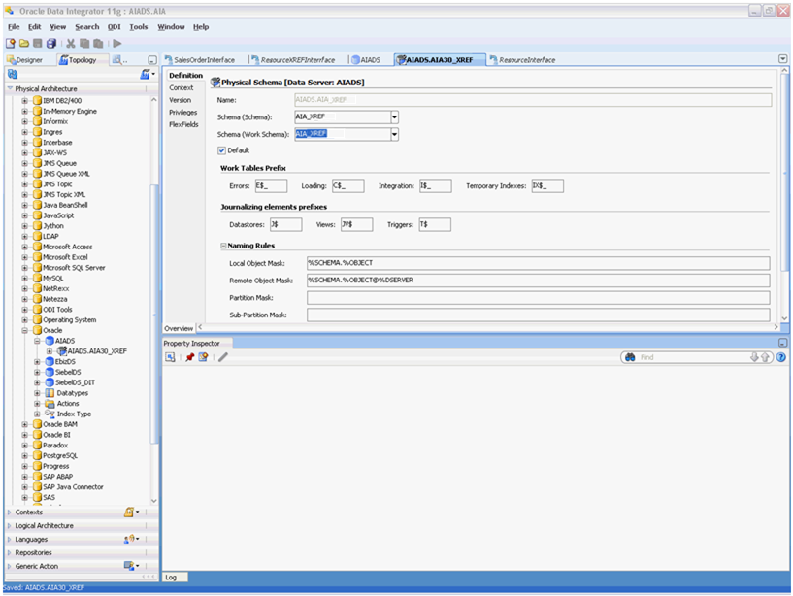Click the Run (play) toolbar icon

(x=117, y=44)
